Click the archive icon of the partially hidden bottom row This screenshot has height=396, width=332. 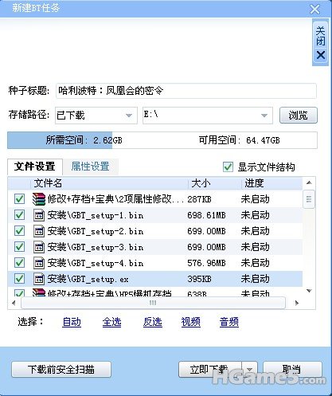39,292
